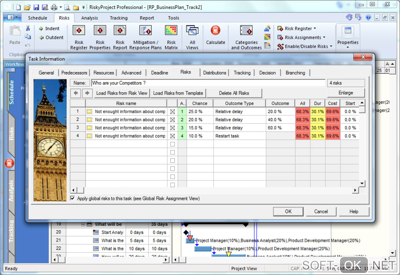Click the Open folder icon in the quick access toolbar
400x275 pixels.
pos(27,7)
